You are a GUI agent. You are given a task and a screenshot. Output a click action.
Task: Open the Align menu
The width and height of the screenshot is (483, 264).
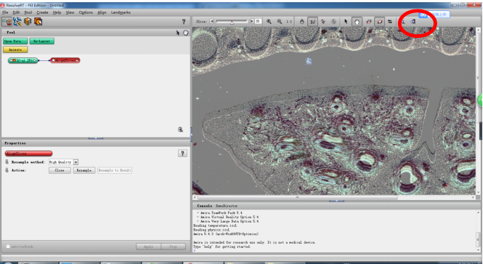tap(102, 12)
